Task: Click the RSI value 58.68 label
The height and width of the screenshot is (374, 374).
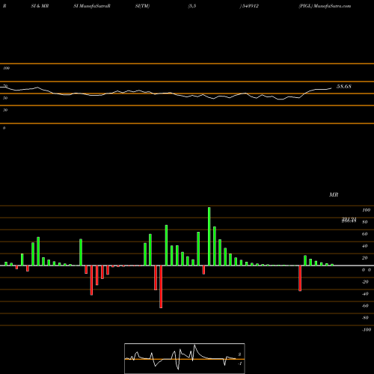Action: click(x=344, y=87)
